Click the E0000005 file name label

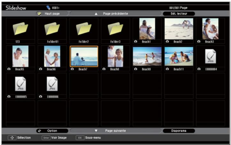pyautogui.click(x=21, y=97)
